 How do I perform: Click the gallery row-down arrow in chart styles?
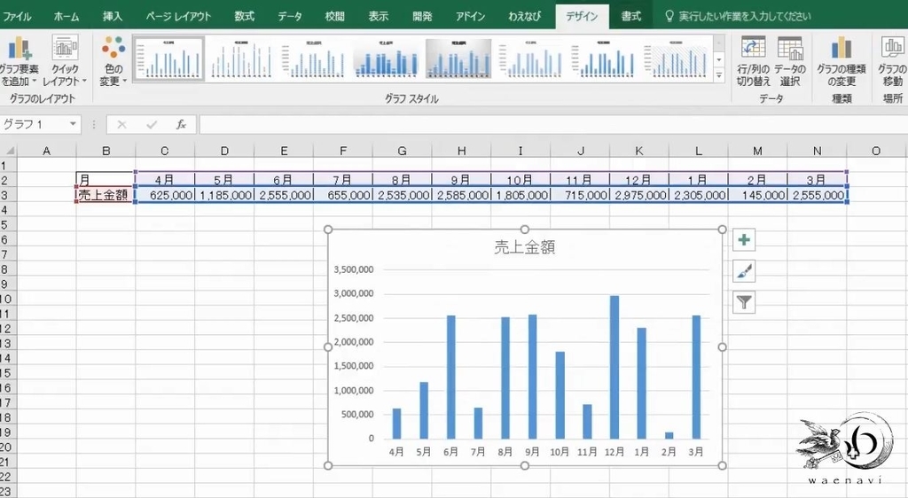pyautogui.click(x=719, y=59)
